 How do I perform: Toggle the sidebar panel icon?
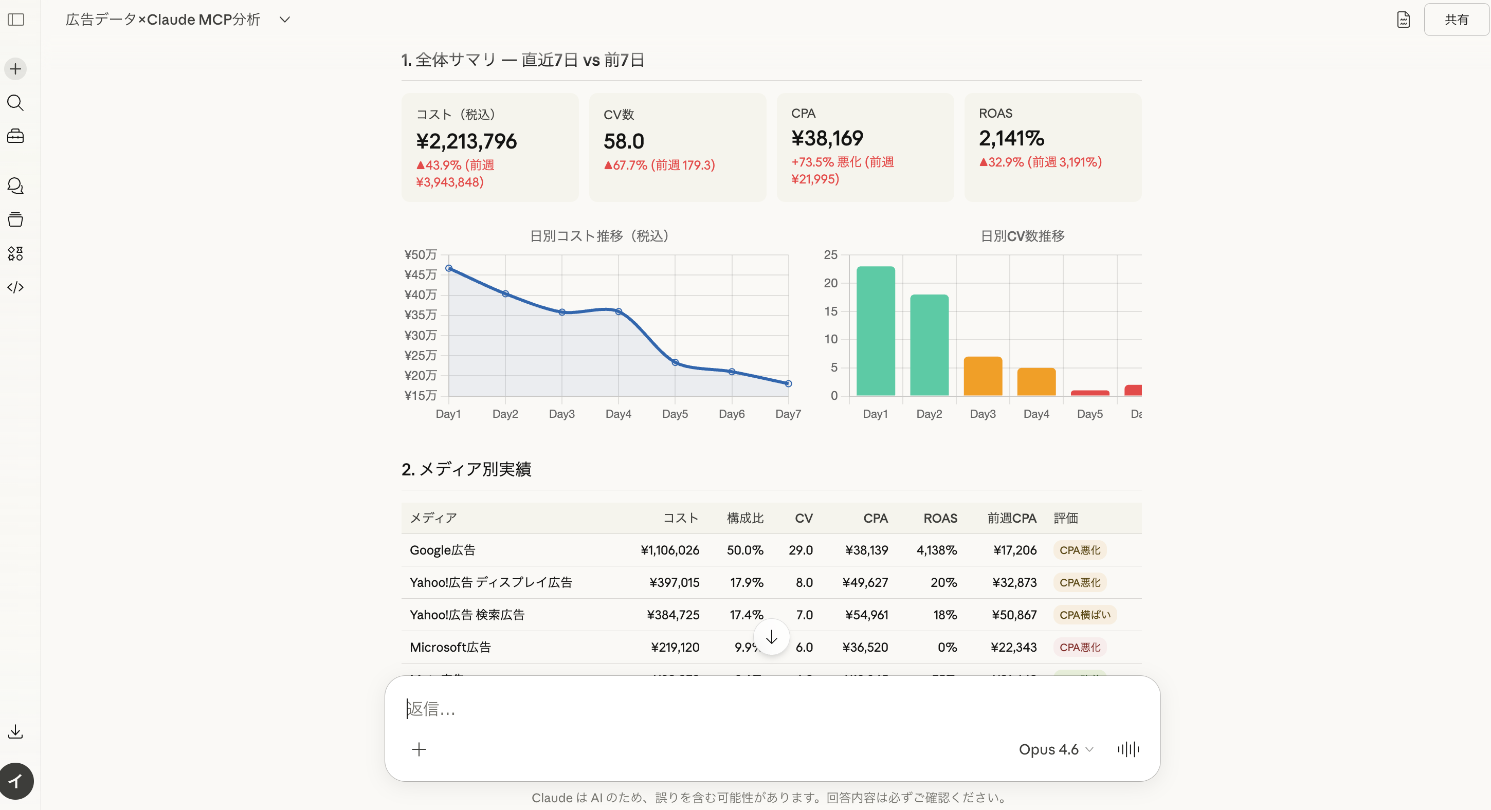[15, 20]
